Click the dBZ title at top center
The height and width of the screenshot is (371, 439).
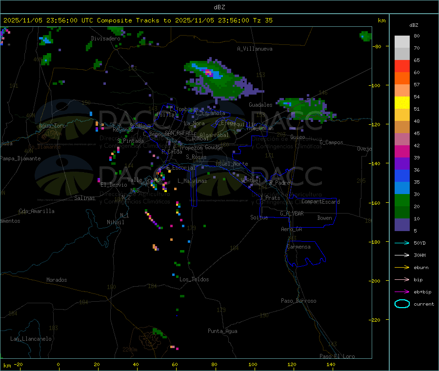219,7
